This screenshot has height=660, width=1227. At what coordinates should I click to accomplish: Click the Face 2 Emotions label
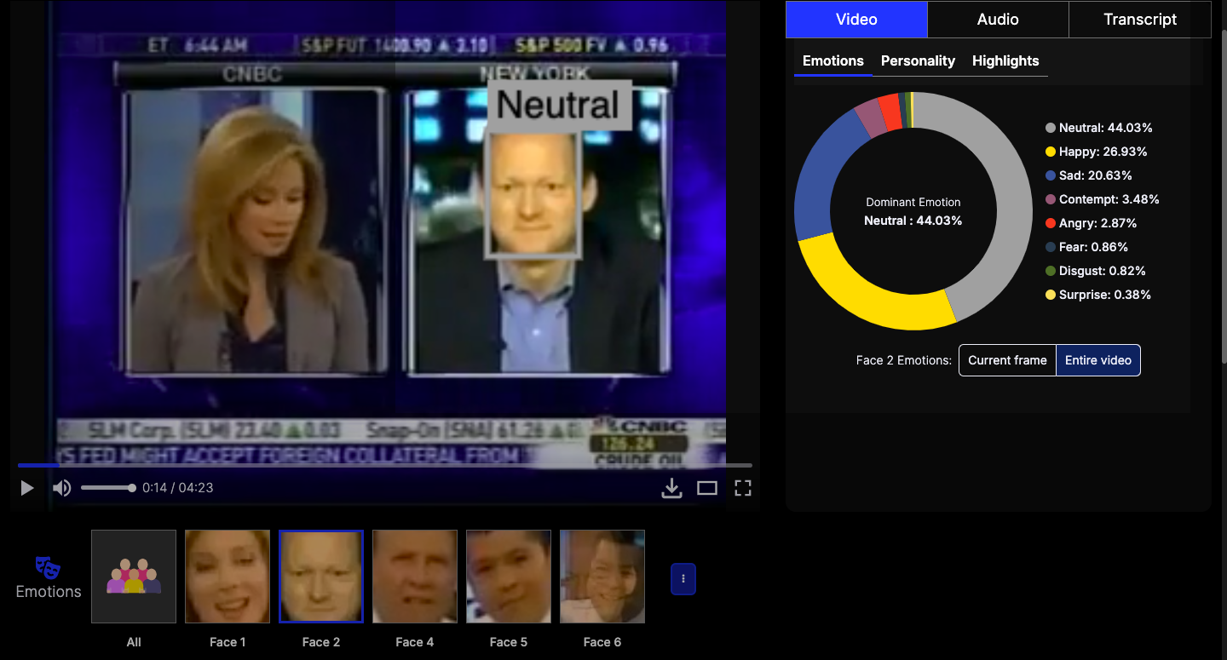click(904, 360)
